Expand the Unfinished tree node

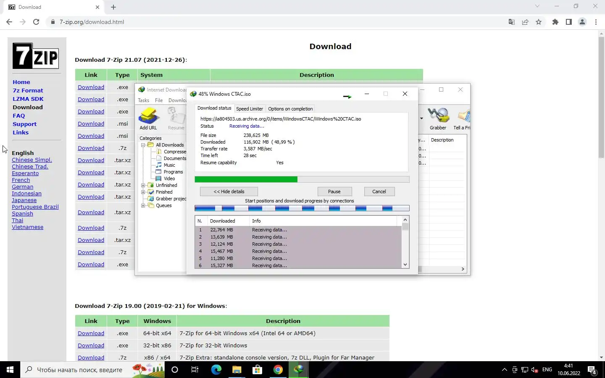click(143, 185)
